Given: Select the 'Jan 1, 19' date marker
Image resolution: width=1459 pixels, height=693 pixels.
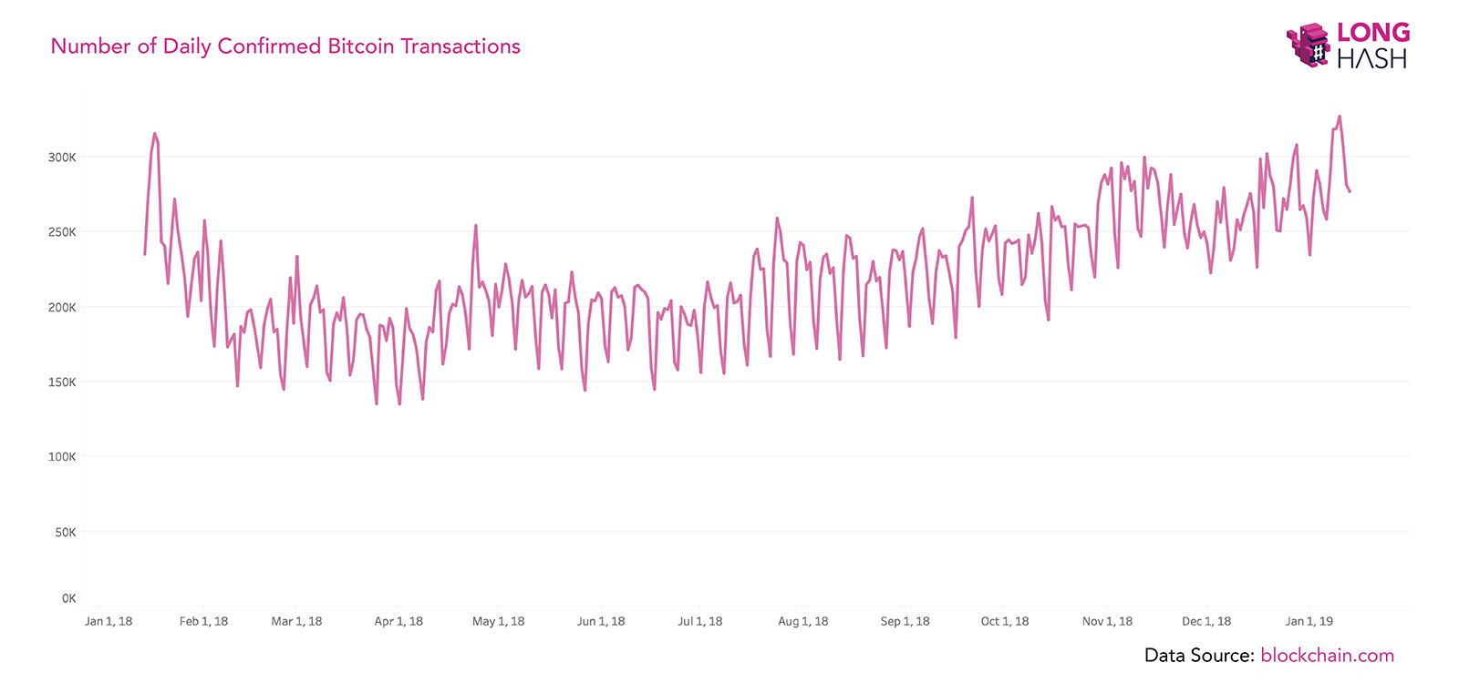Looking at the screenshot, I should [x=1309, y=622].
